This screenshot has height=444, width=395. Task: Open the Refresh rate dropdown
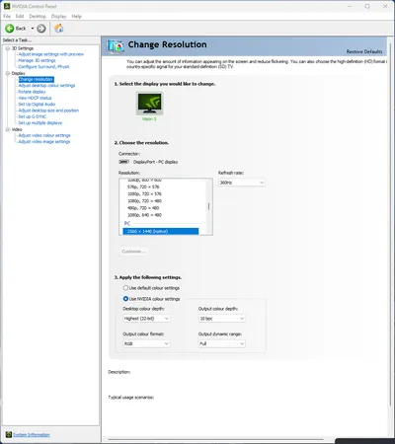242,183
